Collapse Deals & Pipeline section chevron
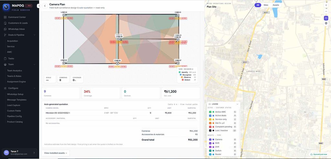 (x=34, y=35)
